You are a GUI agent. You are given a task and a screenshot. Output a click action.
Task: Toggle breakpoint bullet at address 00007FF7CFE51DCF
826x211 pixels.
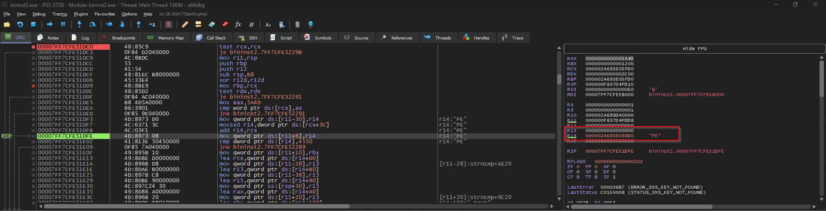34,75
